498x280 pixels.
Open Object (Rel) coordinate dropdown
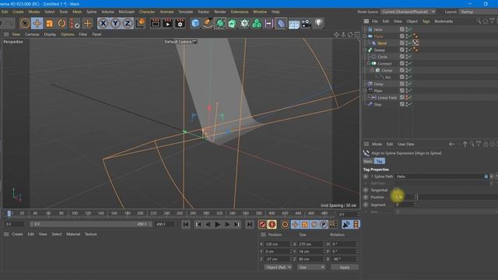[x=278, y=268]
